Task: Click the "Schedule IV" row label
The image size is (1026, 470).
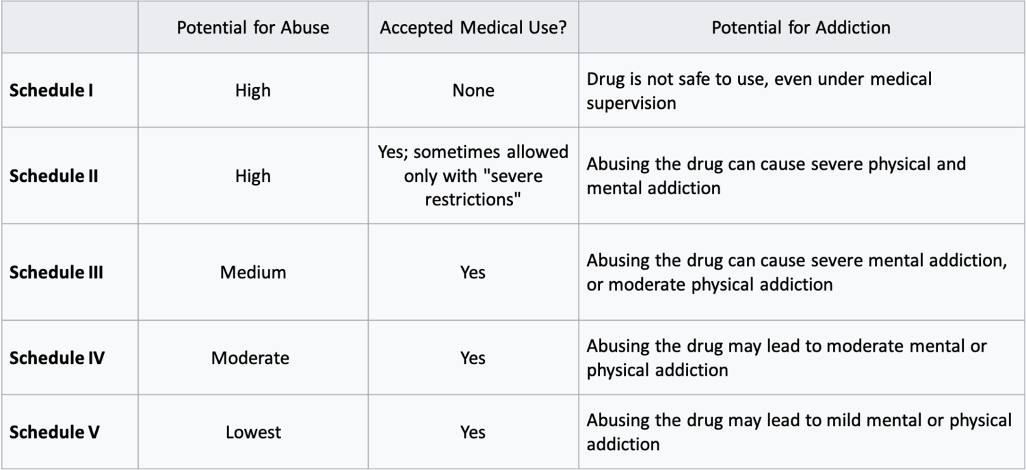Action: click(x=57, y=358)
